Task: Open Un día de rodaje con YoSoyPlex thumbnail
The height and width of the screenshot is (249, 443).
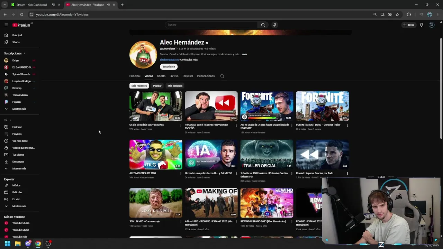Action: coord(156,106)
